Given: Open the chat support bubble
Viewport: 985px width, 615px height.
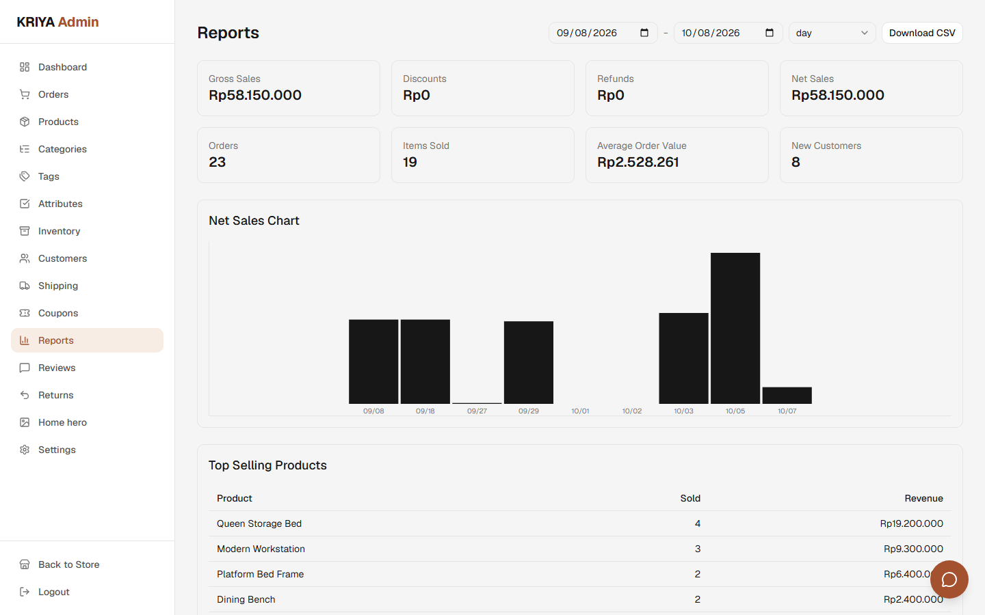Looking at the screenshot, I should [949, 579].
